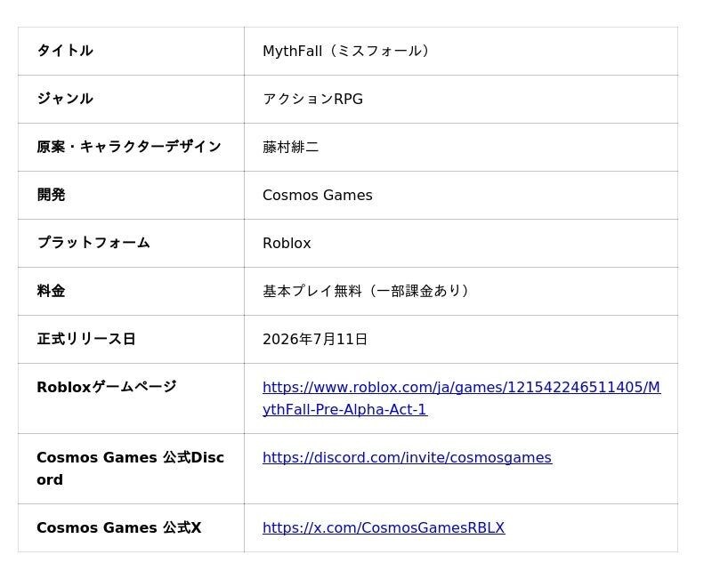Image resolution: width=712 pixels, height=579 pixels.
Task: Click the designer name 藤村緋二
Action: (x=291, y=147)
